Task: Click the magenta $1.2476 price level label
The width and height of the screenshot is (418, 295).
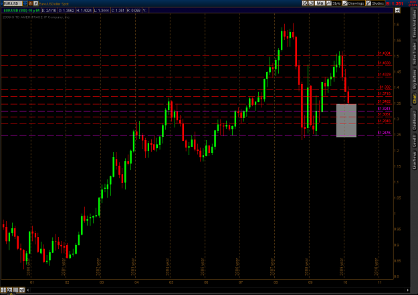Action: [384, 133]
